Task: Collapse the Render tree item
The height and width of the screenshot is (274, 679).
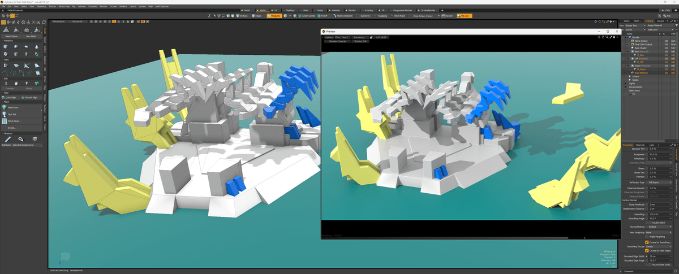Action: pos(625,37)
